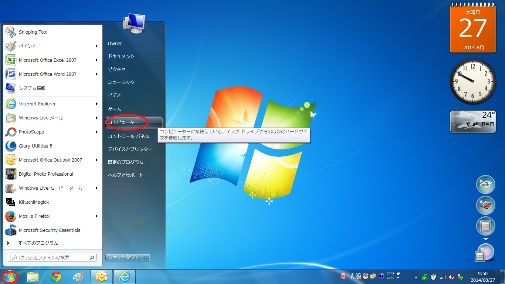The image size is (505, 284).
Task: Expand the ペイント recent files arrow
Action: click(96, 46)
